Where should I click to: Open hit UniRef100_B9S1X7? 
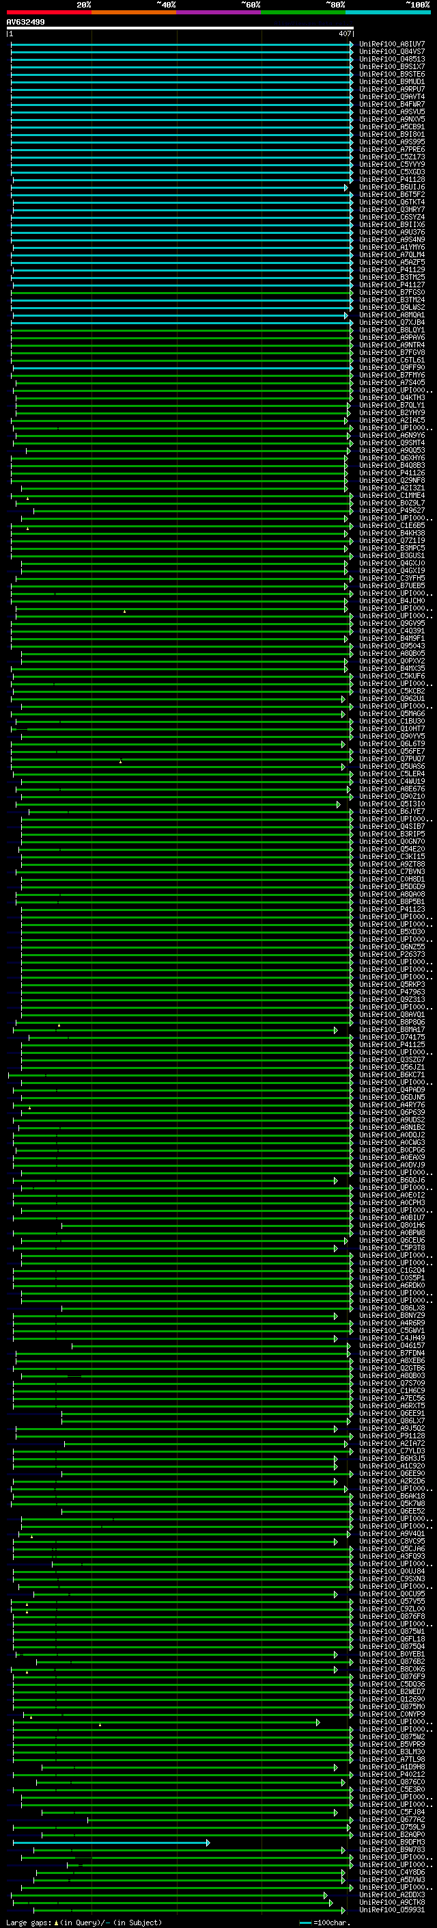(392, 66)
